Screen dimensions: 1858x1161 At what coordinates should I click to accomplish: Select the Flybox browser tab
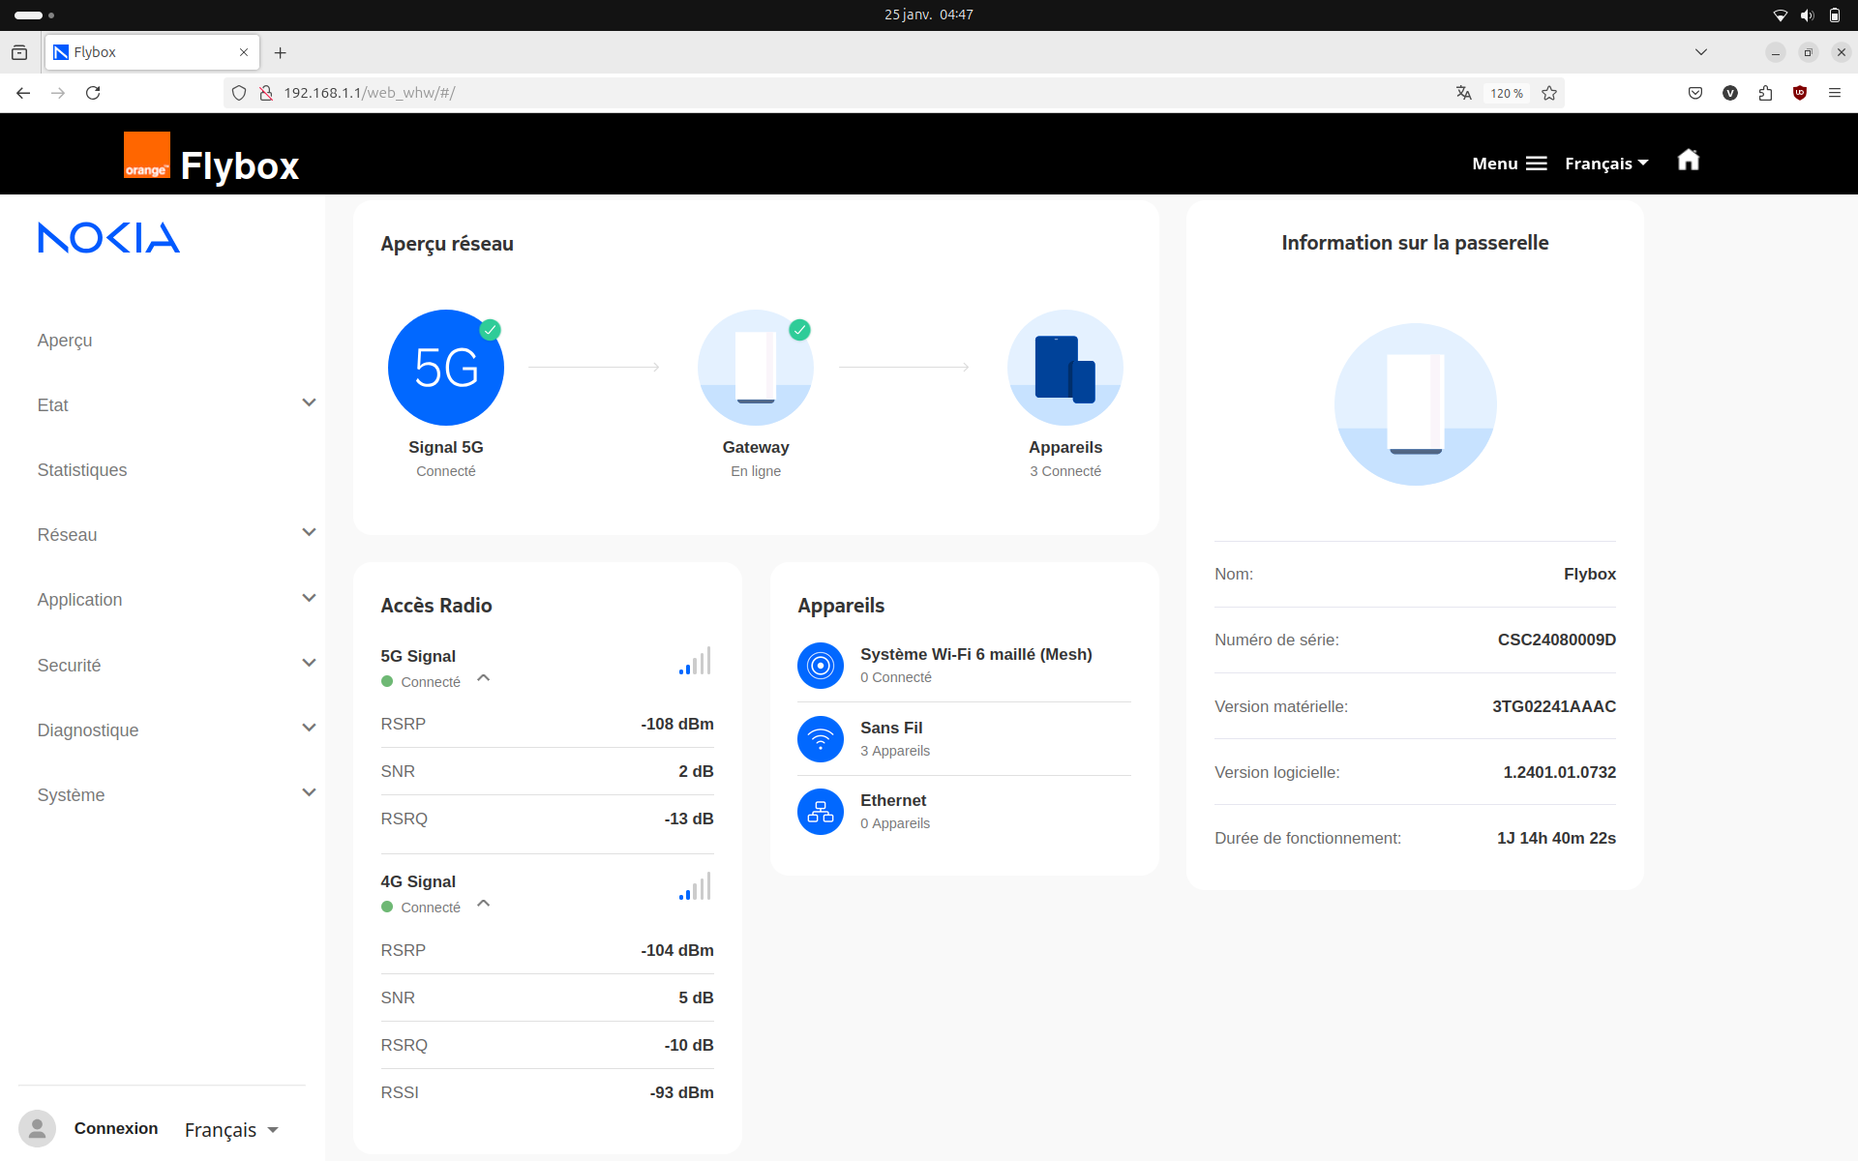(152, 52)
